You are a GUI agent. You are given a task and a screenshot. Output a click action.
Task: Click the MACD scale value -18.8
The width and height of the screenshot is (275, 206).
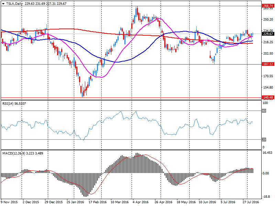(x=266, y=197)
